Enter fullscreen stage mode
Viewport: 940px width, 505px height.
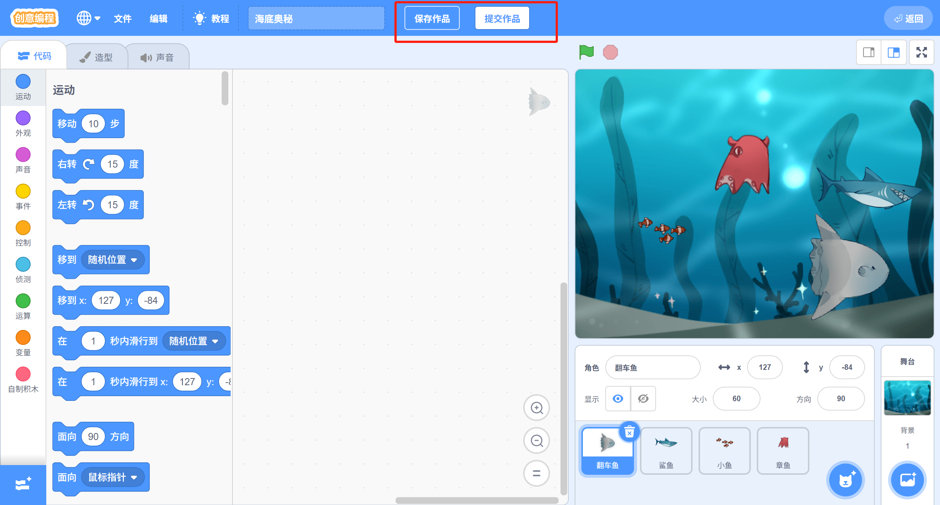coord(921,52)
